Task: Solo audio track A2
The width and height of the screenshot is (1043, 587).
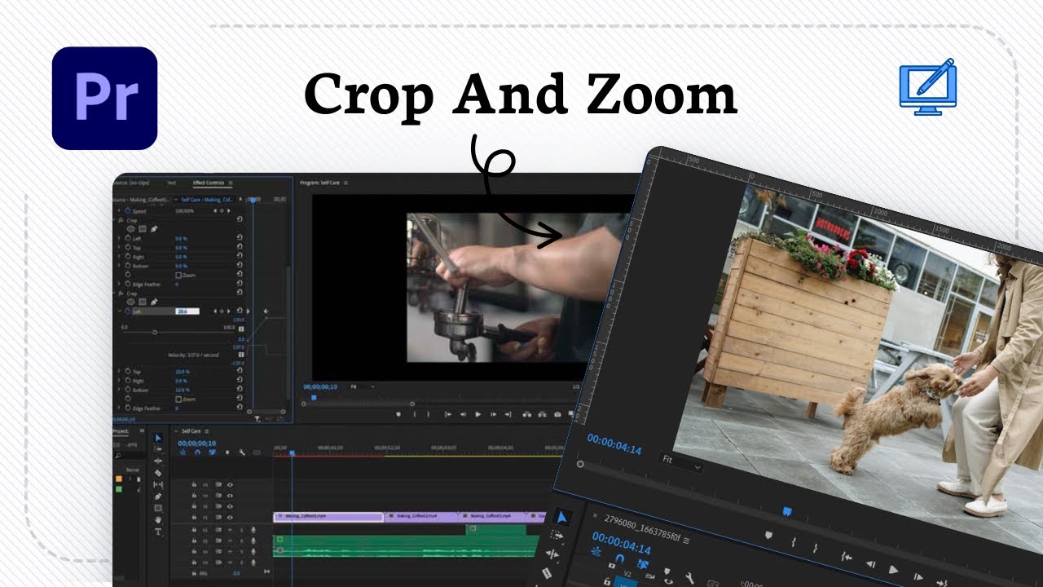Action: [x=241, y=541]
